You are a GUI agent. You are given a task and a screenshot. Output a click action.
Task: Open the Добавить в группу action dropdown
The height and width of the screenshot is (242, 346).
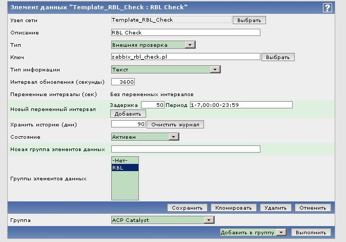253,232
